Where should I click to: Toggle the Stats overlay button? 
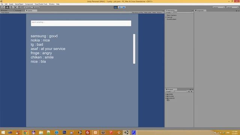pyautogui.click(x=154, y=12)
